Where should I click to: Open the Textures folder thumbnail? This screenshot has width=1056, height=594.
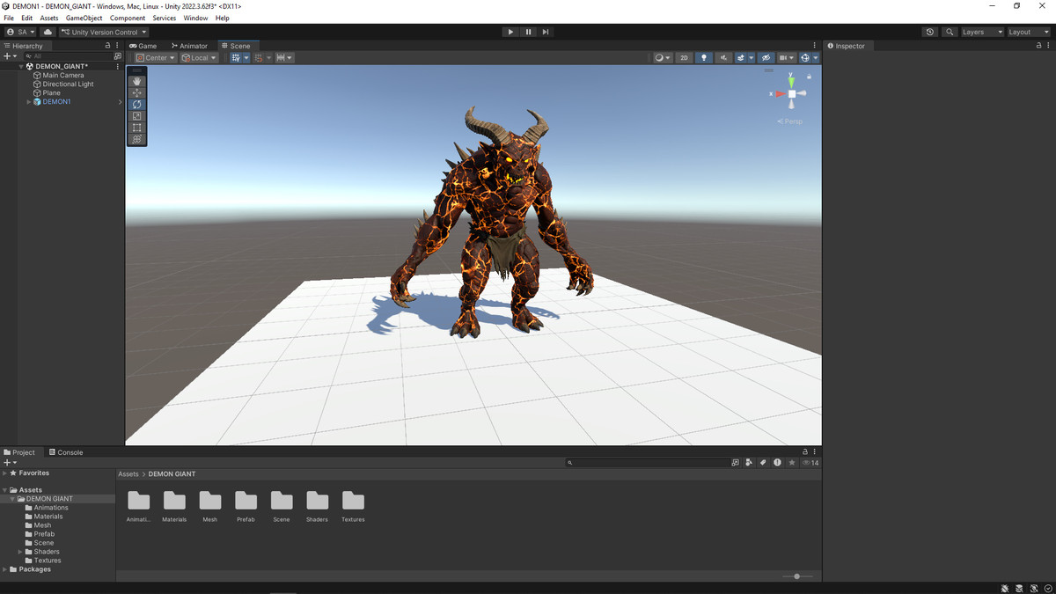[x=353, y=502]
